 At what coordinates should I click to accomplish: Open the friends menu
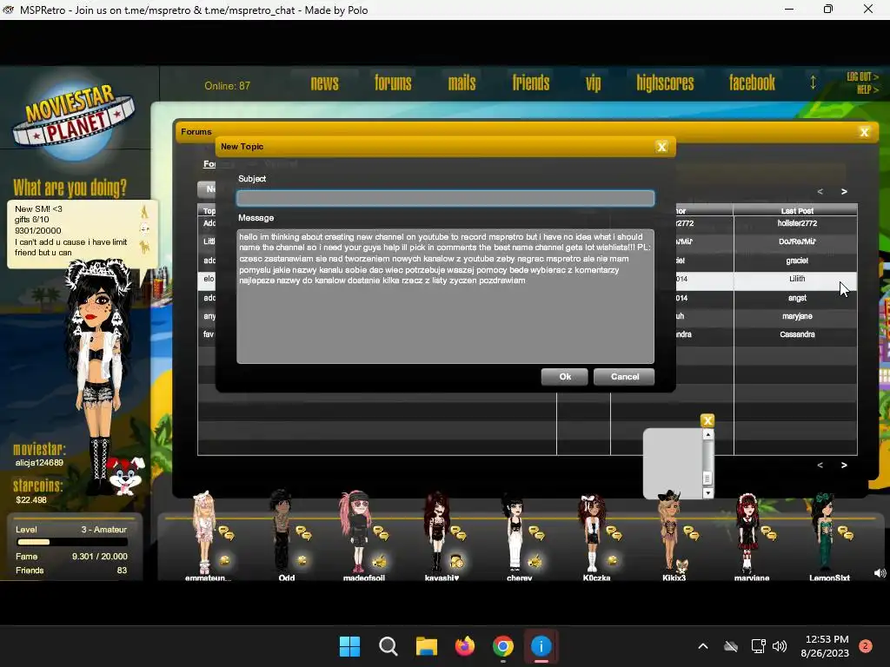pos(531,83)
